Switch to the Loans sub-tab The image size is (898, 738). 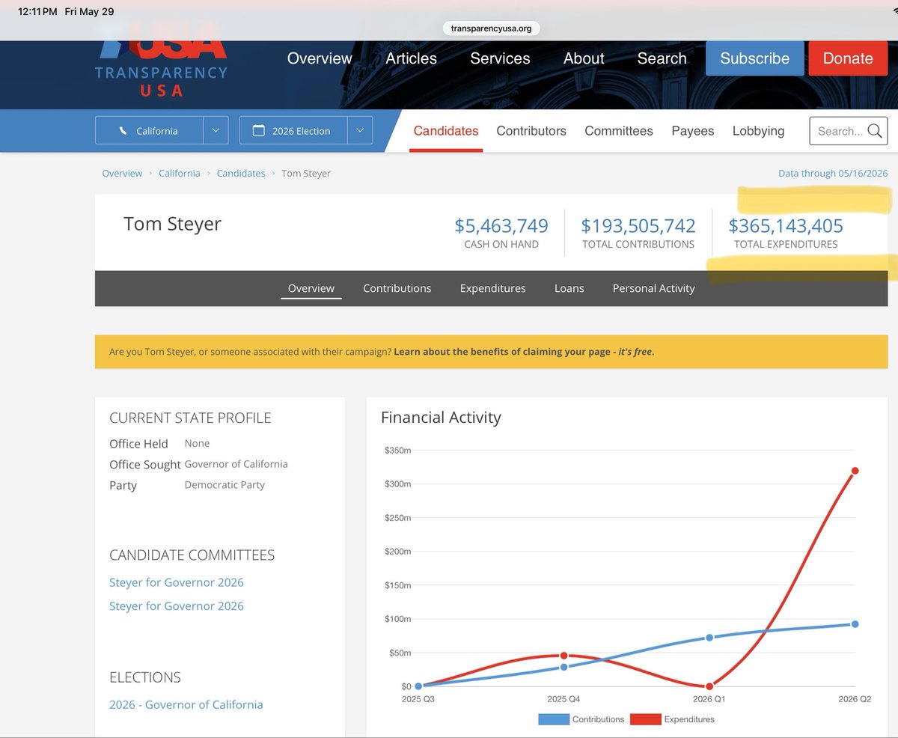click(569, 288)
